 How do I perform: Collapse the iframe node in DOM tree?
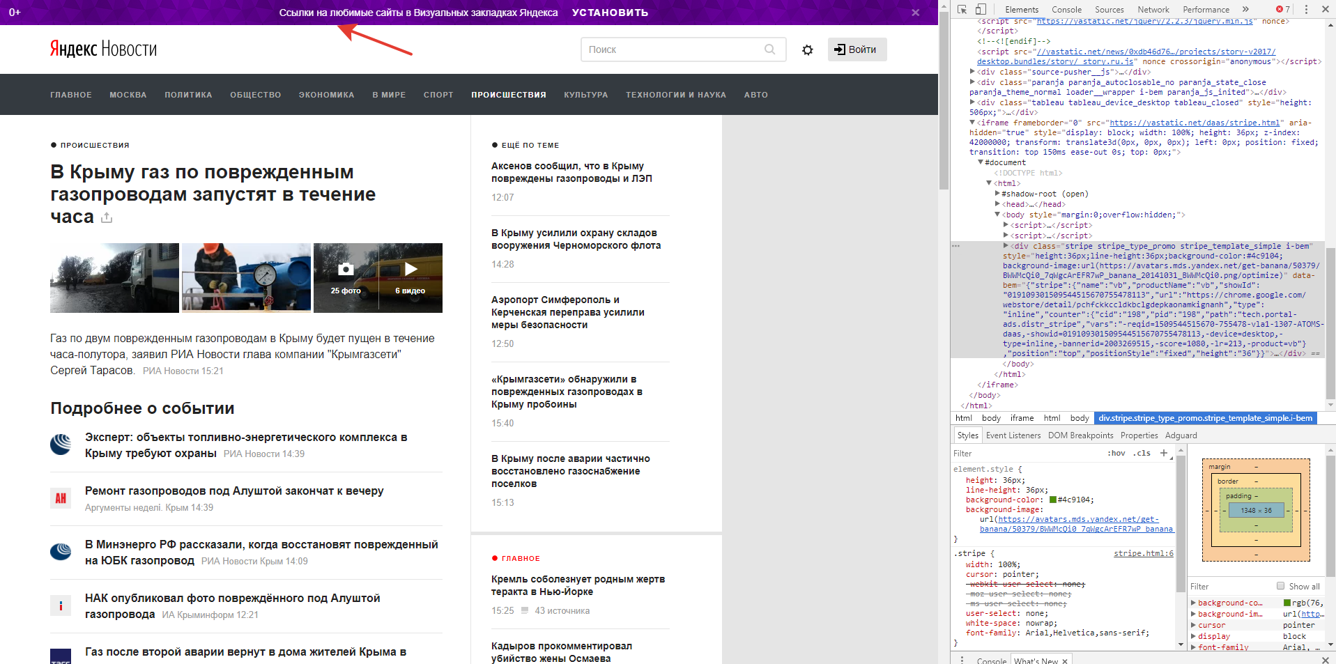[x=972, y=123]
